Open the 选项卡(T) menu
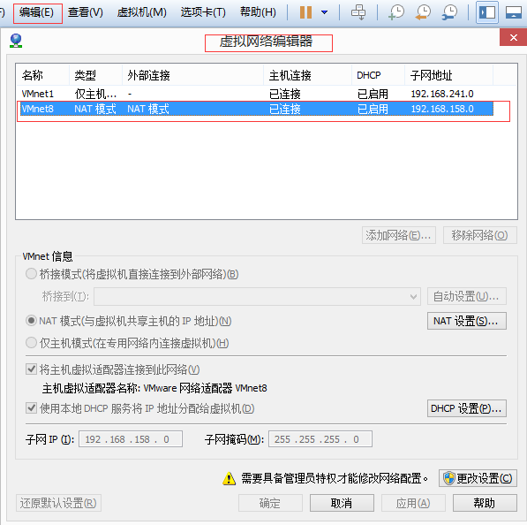 (x=203, y=12)
